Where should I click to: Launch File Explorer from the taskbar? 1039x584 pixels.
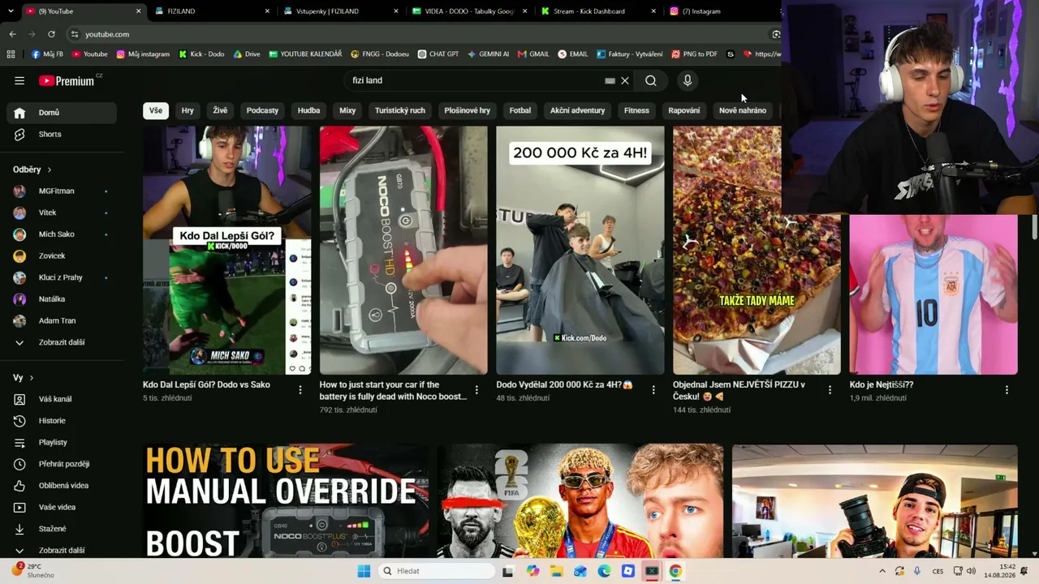point(557,571)
